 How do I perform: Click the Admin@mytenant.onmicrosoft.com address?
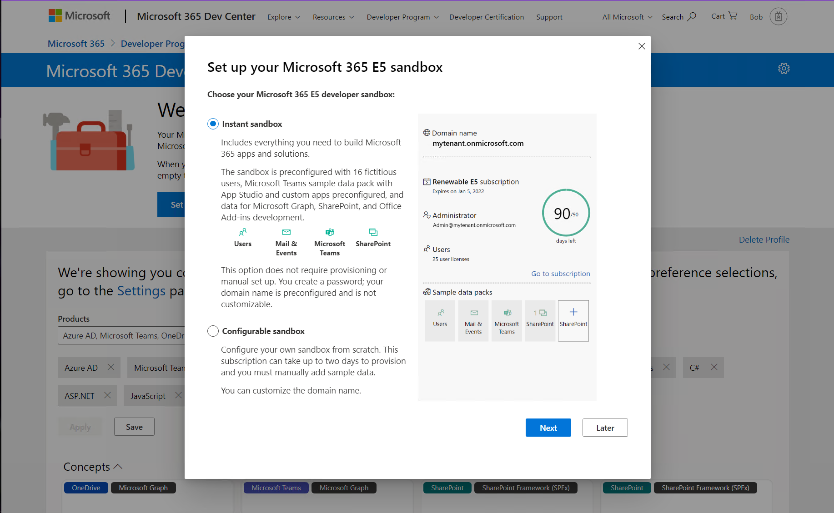[x=474, y=225]
